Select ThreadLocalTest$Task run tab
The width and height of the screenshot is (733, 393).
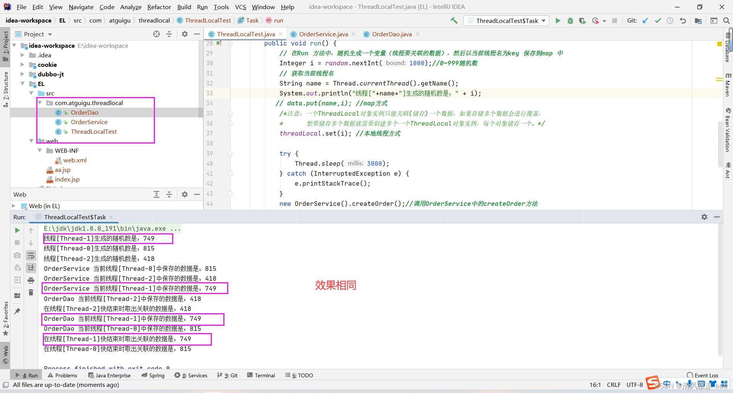75,217
